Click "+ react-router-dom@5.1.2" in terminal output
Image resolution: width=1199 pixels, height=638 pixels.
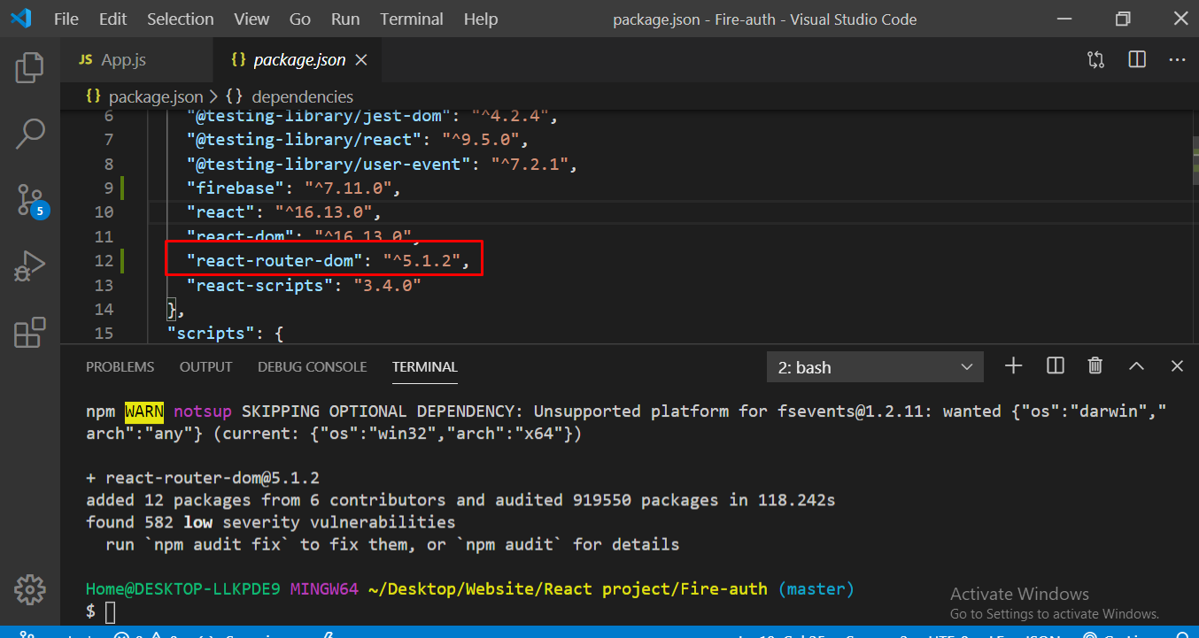tap(203, 478)
